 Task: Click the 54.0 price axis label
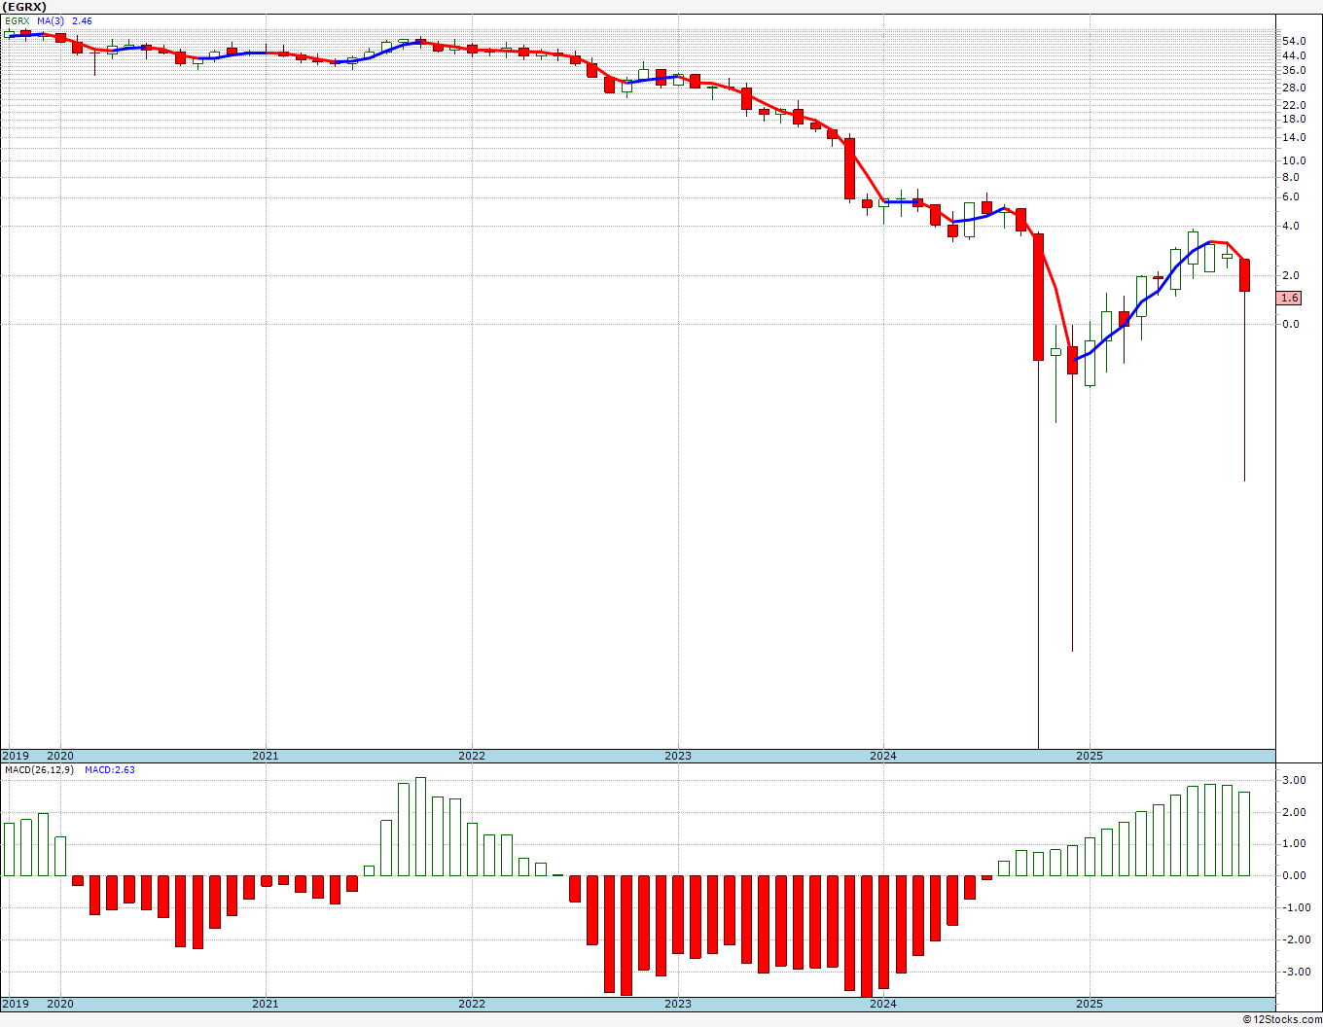coord(1294,41)
